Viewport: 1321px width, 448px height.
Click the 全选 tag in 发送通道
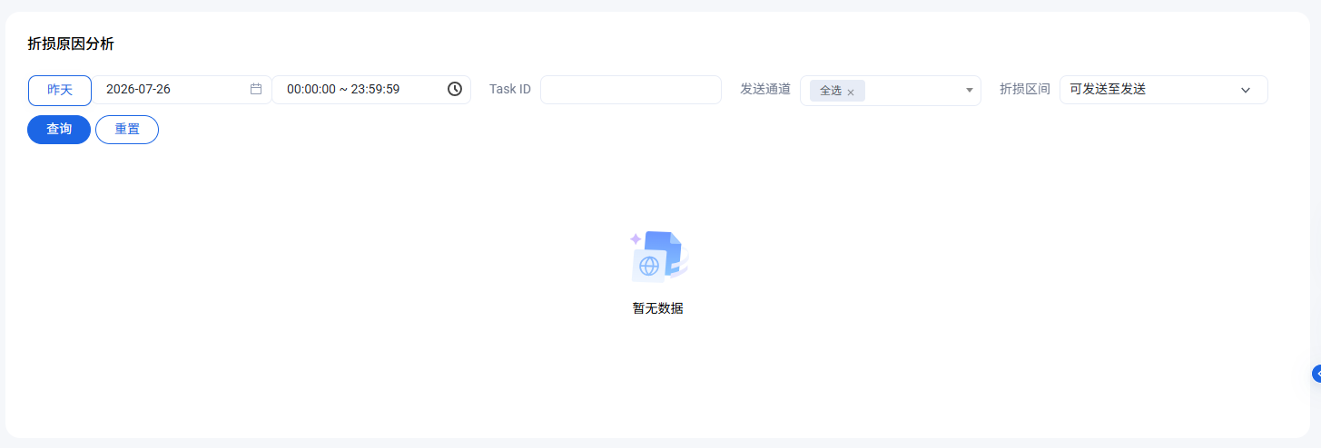click(837, 91)
